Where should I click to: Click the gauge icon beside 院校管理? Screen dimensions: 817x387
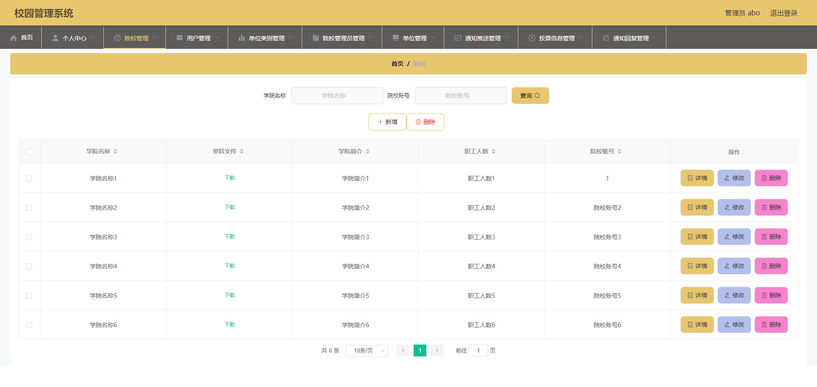pyautogui.click(x=117, y=38)
